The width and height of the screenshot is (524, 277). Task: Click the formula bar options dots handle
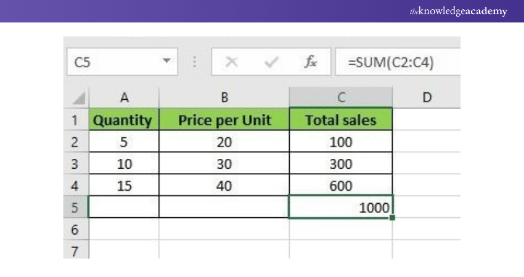pyautogui.click(x=195, y=62)
